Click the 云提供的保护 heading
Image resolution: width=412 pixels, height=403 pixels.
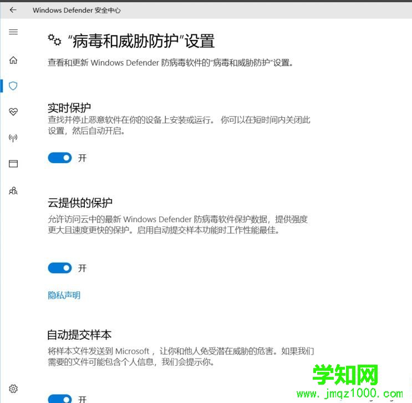80,203
